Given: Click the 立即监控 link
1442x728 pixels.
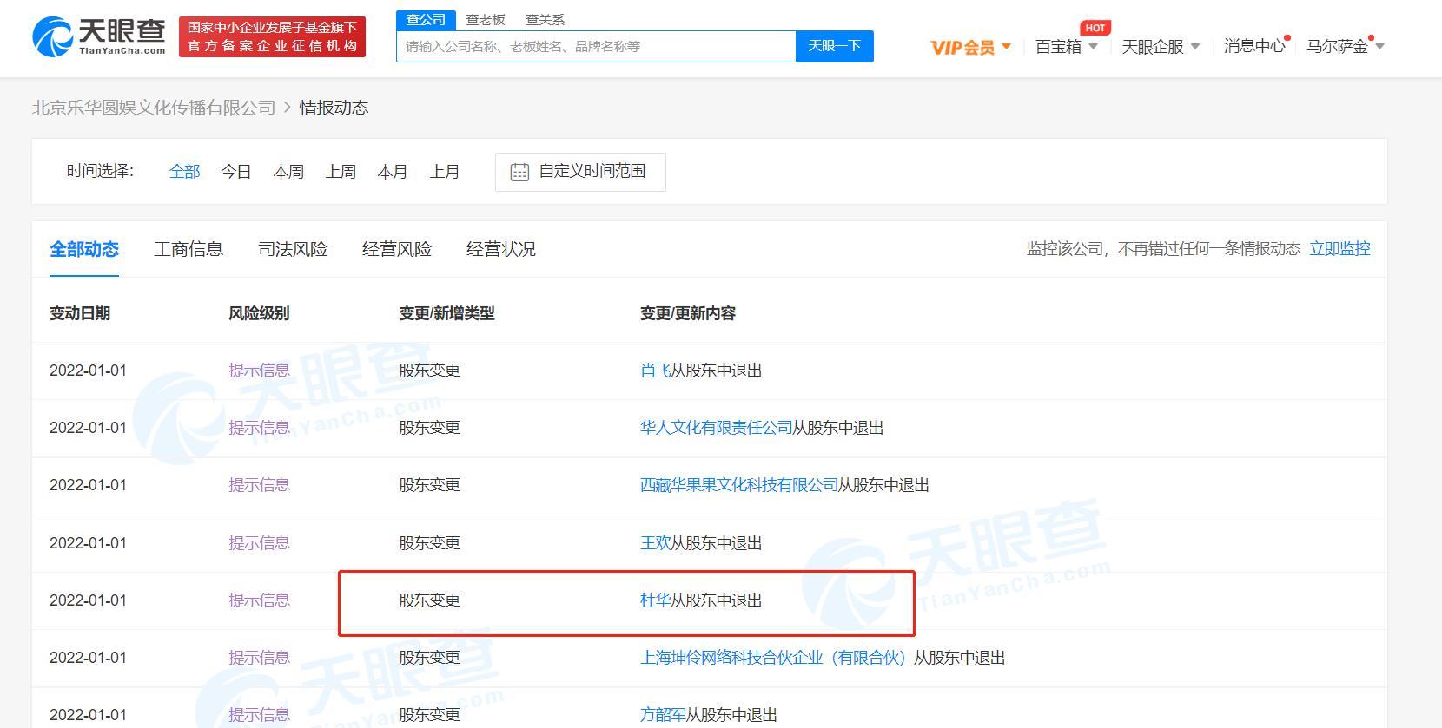Looking at the screenshot, I should pyautogui.click(x=1339, y=249).
